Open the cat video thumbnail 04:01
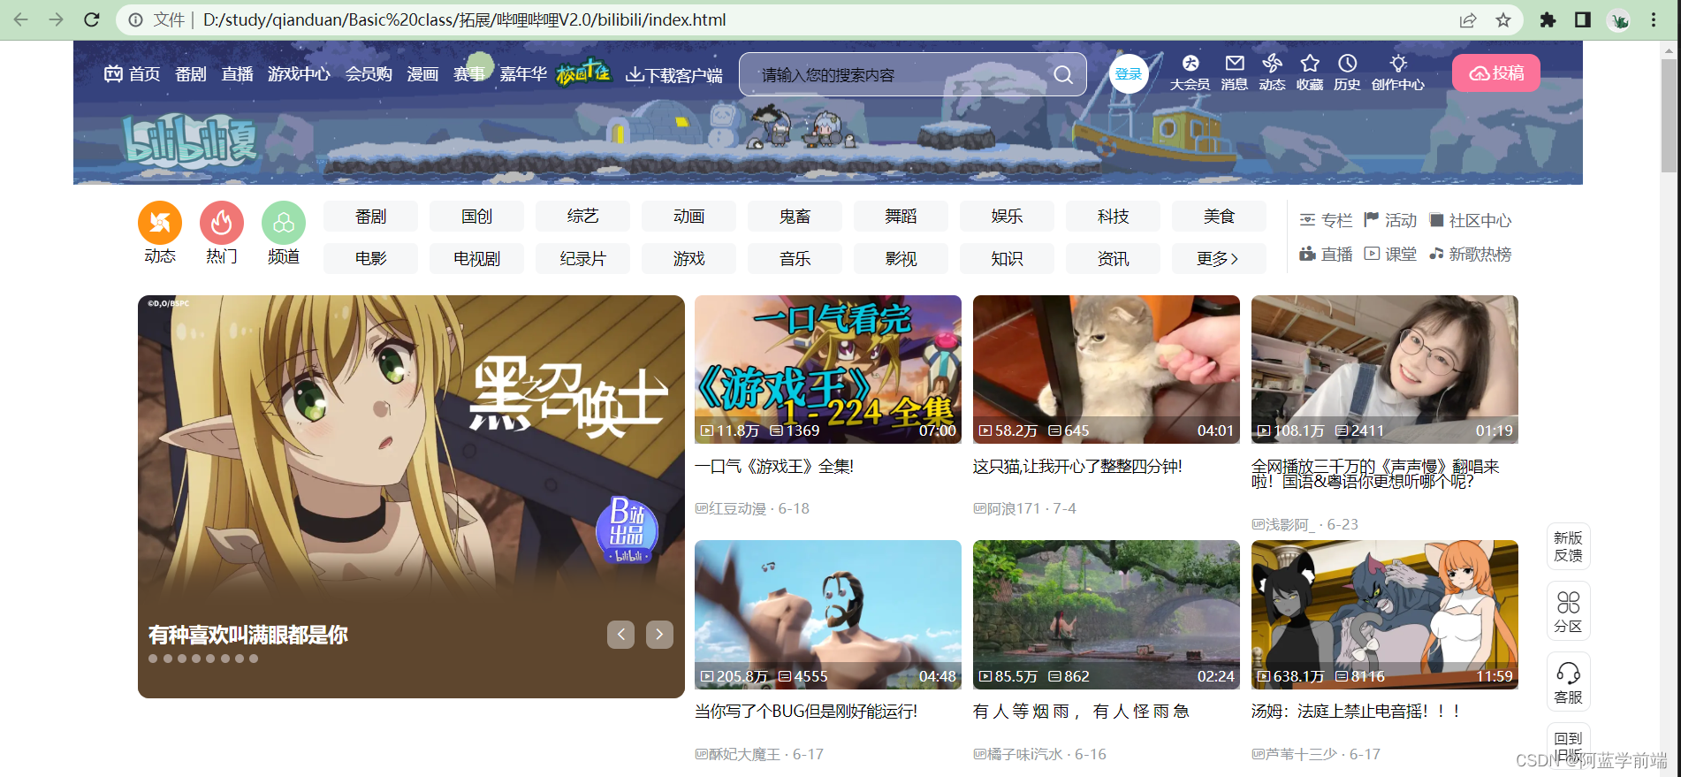Screen dimensions: 1681x777 (x=1107, y=369)
